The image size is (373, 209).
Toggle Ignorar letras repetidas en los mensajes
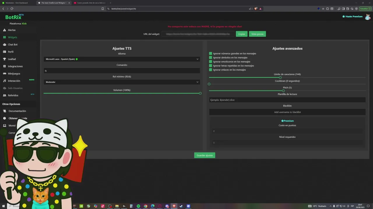point(210,66)
